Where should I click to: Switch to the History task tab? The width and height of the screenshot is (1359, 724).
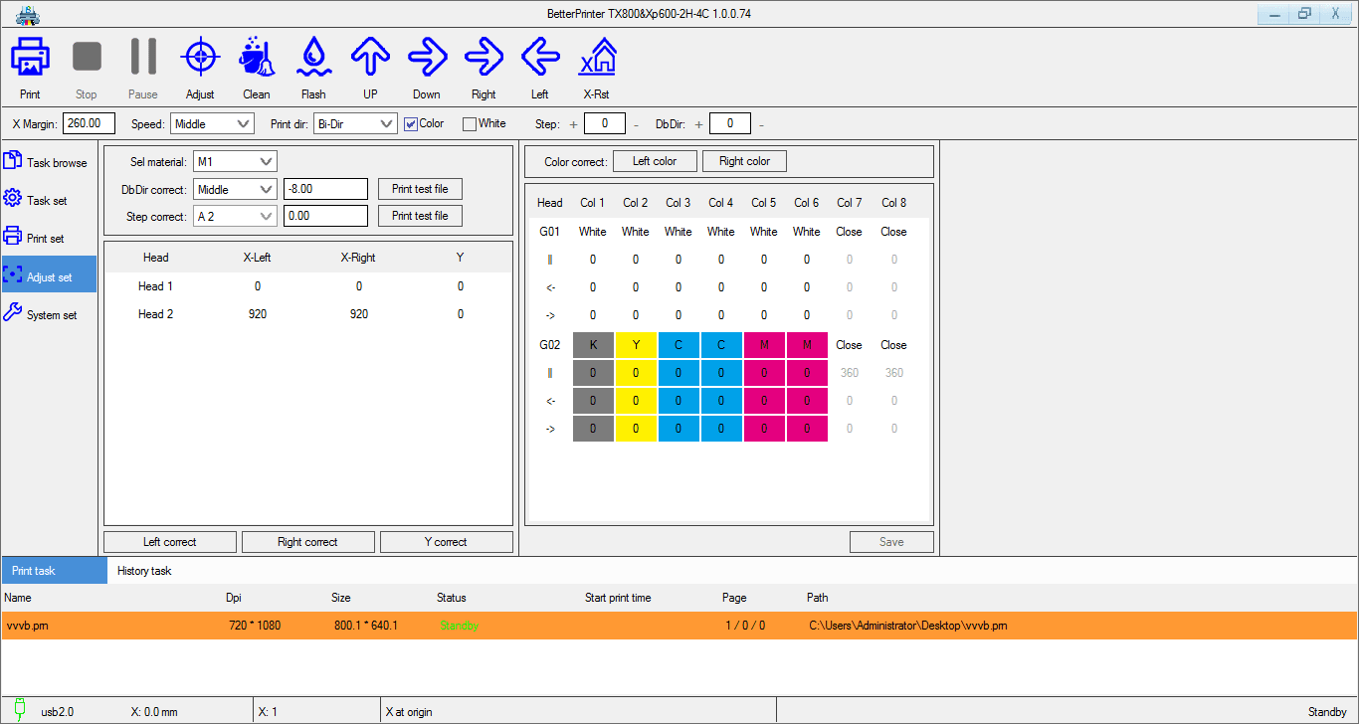click(144, 571)
